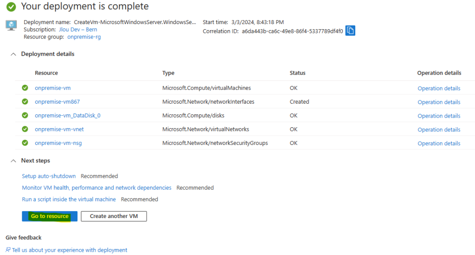The height and width of the screenshot is (255, 475).
Task: Select the Microsoft.Network/networkInterfaces type cell
Action: click(x=208, y=102)
